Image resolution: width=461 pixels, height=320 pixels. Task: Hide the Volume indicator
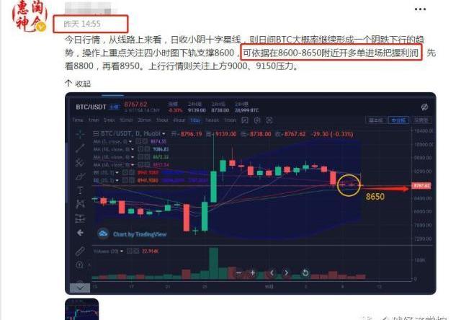[x=130, y=252]
